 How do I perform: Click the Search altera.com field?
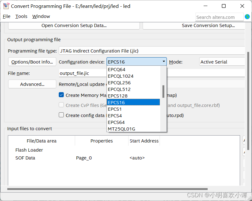point(219,17)
